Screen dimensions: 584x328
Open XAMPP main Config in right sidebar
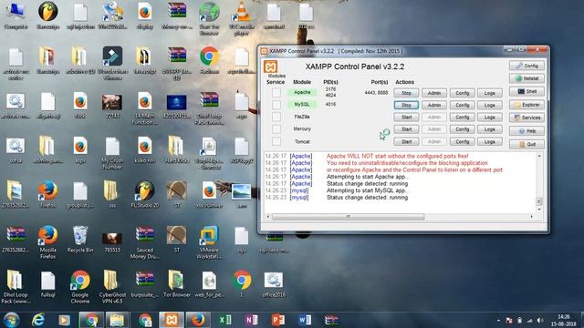click(x=527, y=66)
